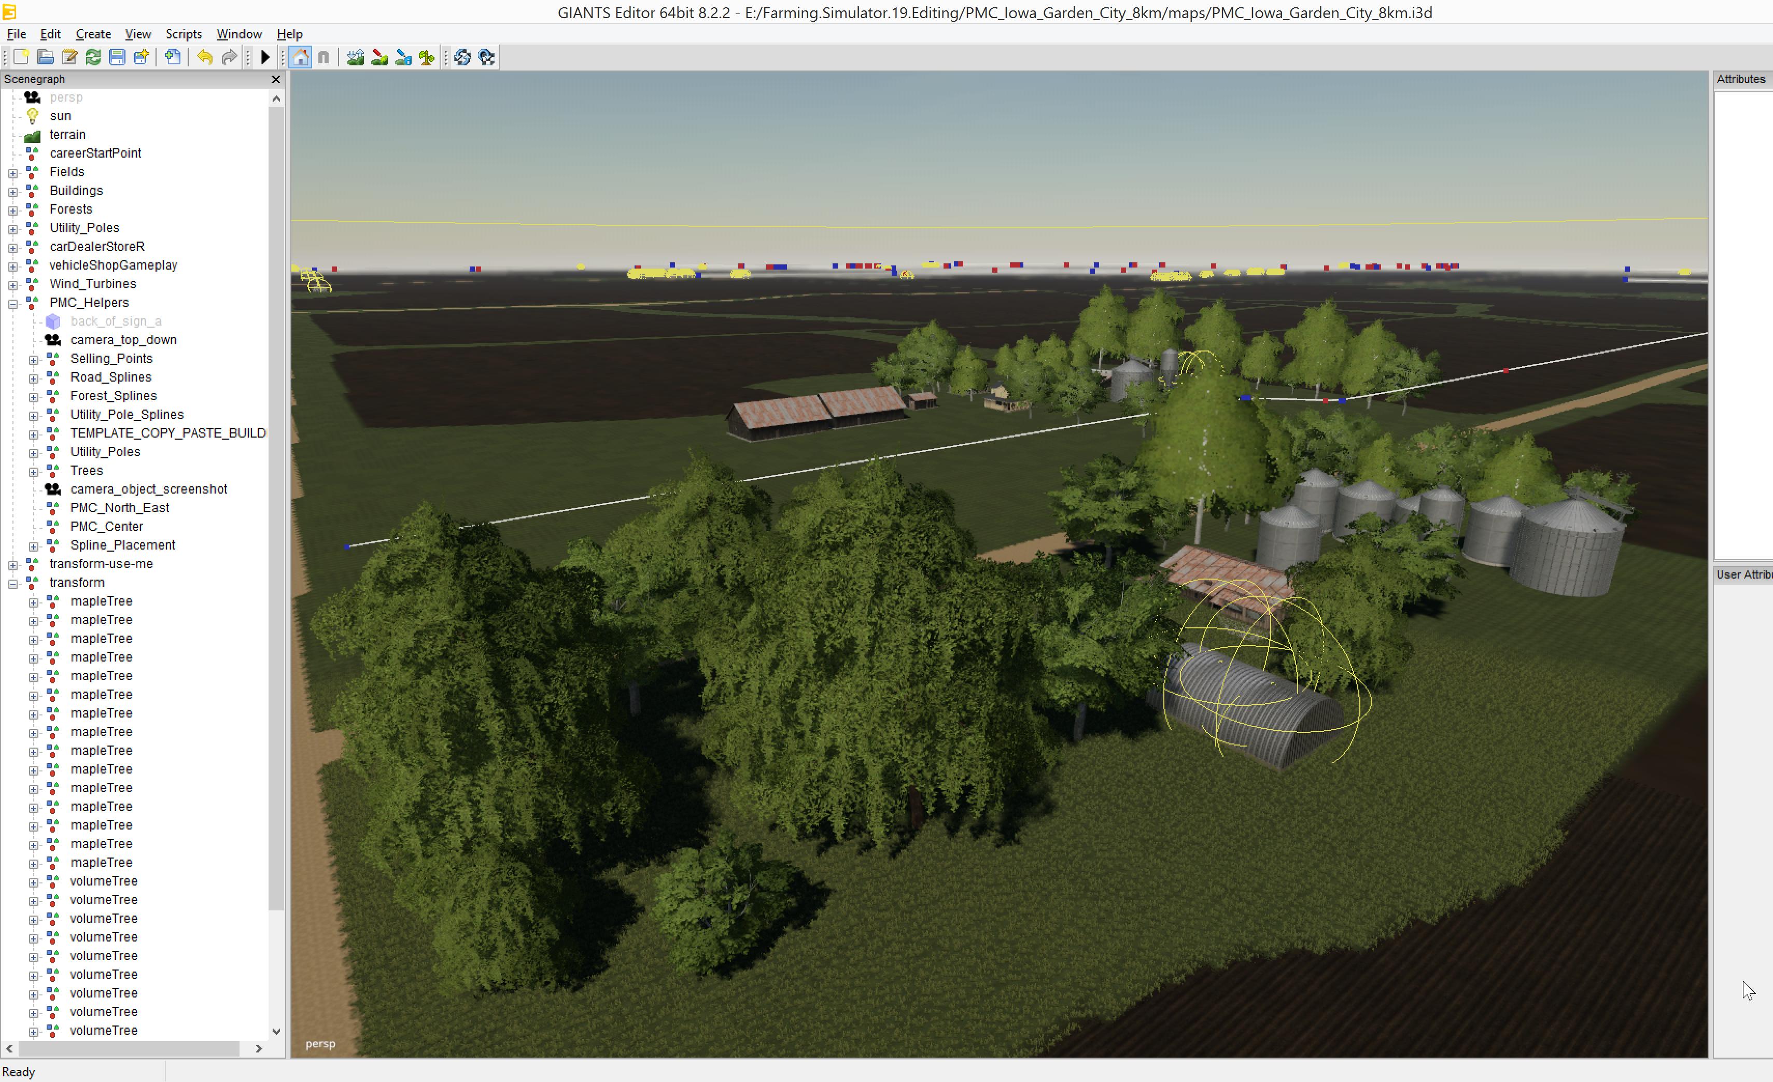The width and height of the screenshot is (1773, 1082).
Task: Select PMC_Center in the tree
Action: (x=106, y=527)
